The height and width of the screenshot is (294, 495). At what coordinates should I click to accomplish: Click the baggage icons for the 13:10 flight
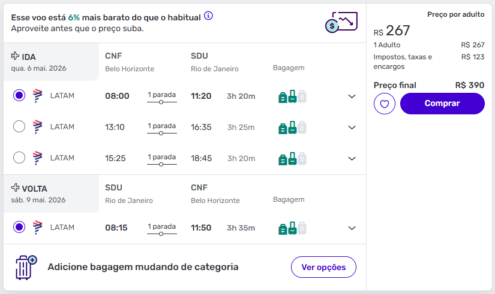pos(292,127)
